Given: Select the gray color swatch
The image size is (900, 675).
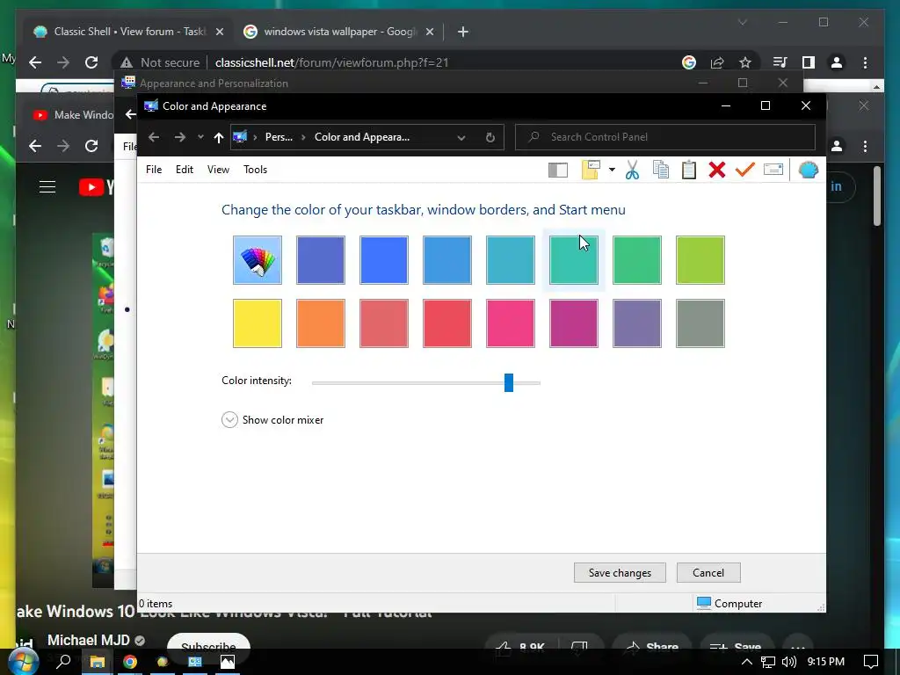Looking at the screenshot, I should [x=700, y=323].
